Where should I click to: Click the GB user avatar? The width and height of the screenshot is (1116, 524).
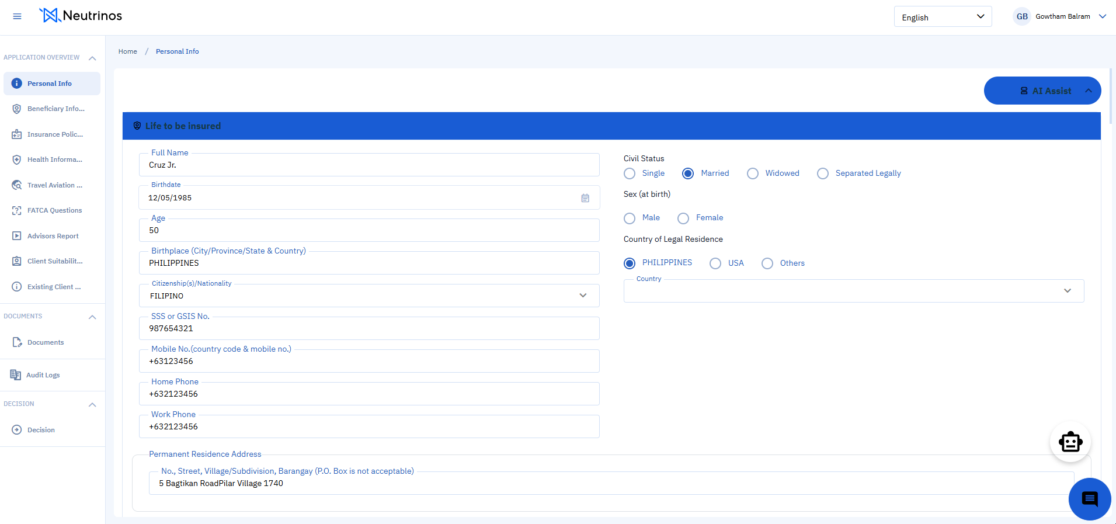click(1021, 16)
